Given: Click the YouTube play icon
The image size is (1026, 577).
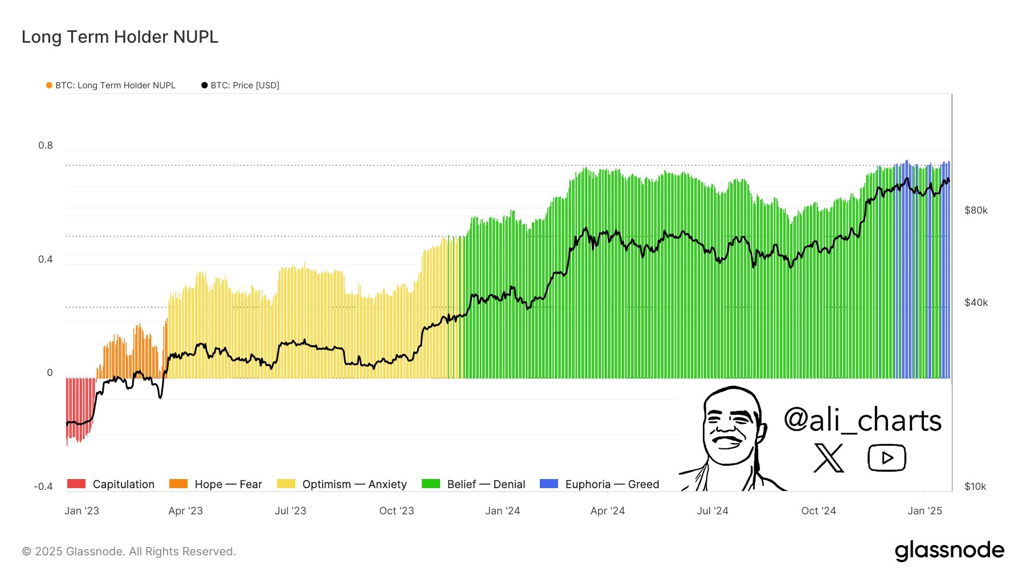Looking at the screenshot, I should (x=886, y=458).
